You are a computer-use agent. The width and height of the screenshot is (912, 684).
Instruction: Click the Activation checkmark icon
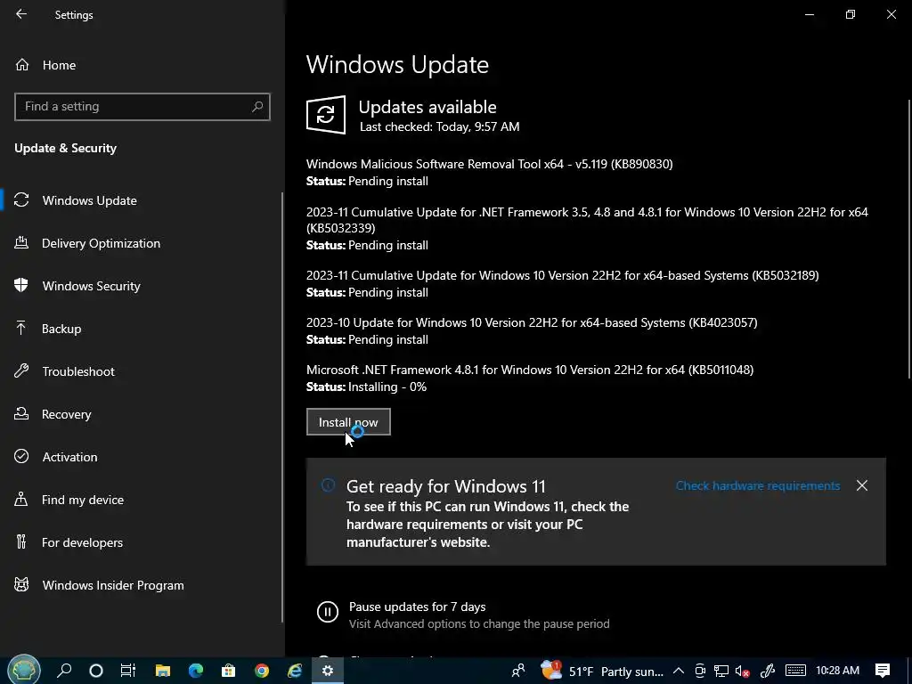click(x=21, y=456)
